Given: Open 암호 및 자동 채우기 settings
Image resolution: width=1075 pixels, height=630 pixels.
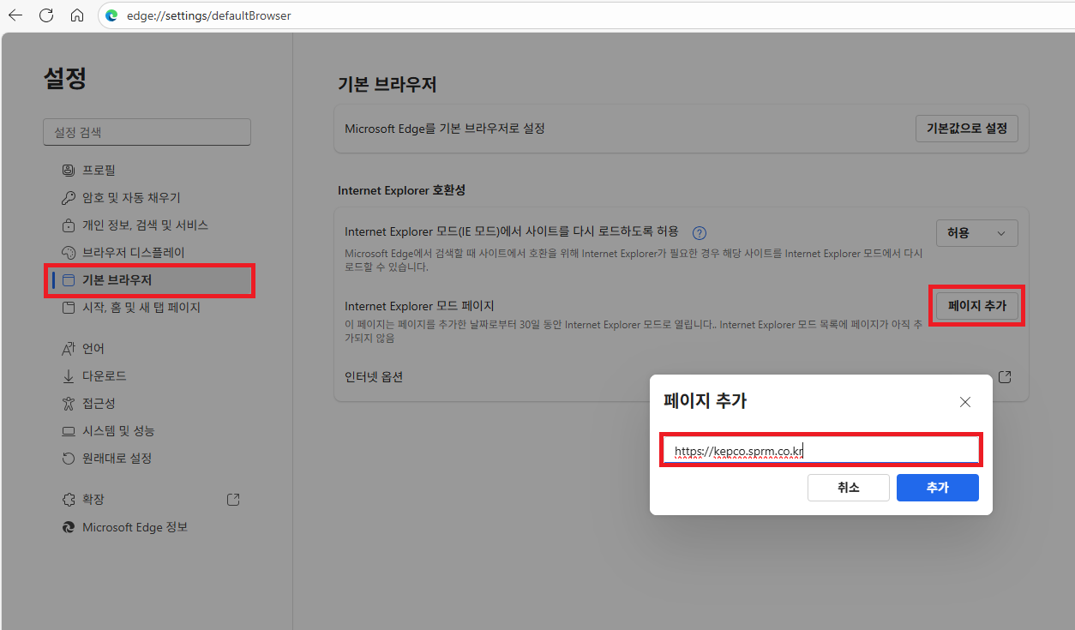Looking at the screenshot, I should (x=130, y=198).
